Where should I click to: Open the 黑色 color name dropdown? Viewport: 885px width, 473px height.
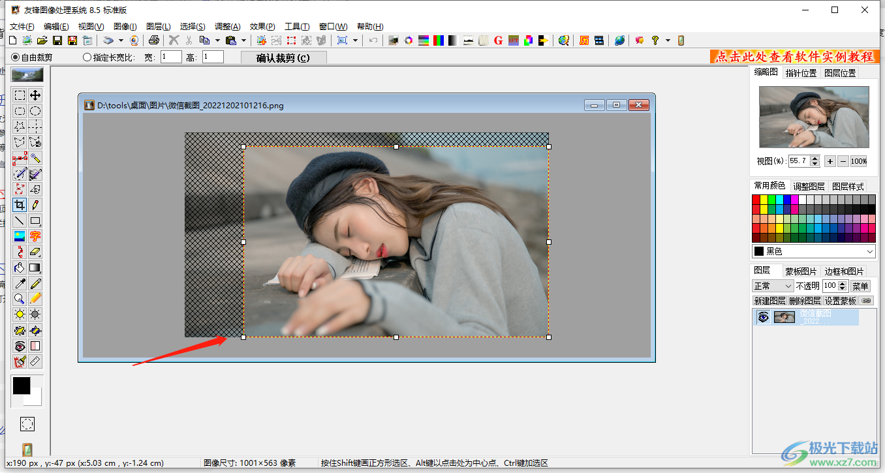813,251
